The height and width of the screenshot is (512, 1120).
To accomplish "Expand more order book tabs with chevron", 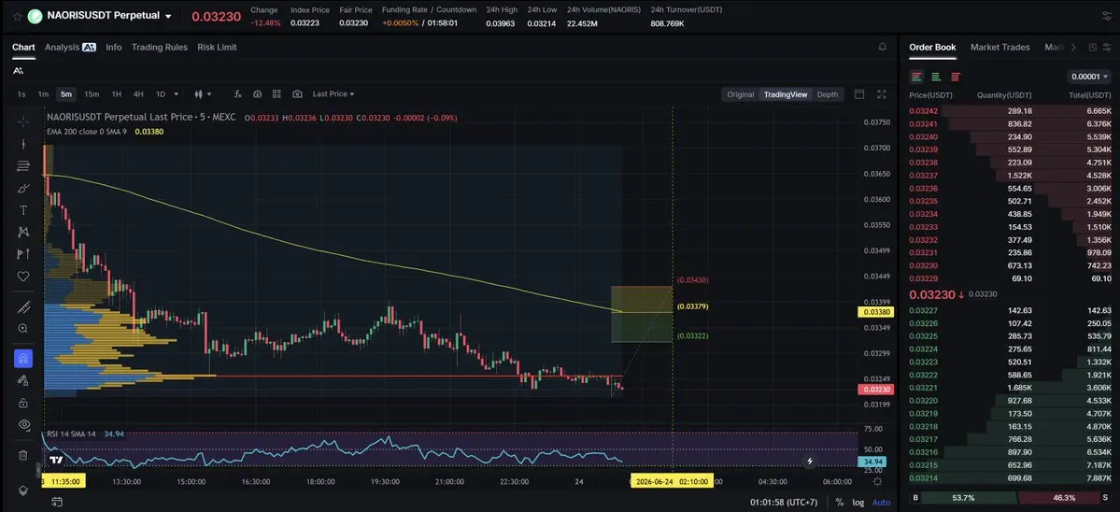I will click(x=1073, y=47).
